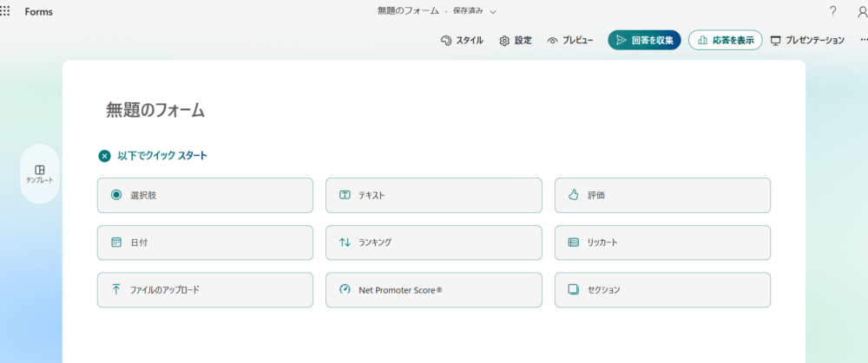Viewport: 868px width, 363px height.
Task: Expand the form title dropdown chevron
Action: 493,12
